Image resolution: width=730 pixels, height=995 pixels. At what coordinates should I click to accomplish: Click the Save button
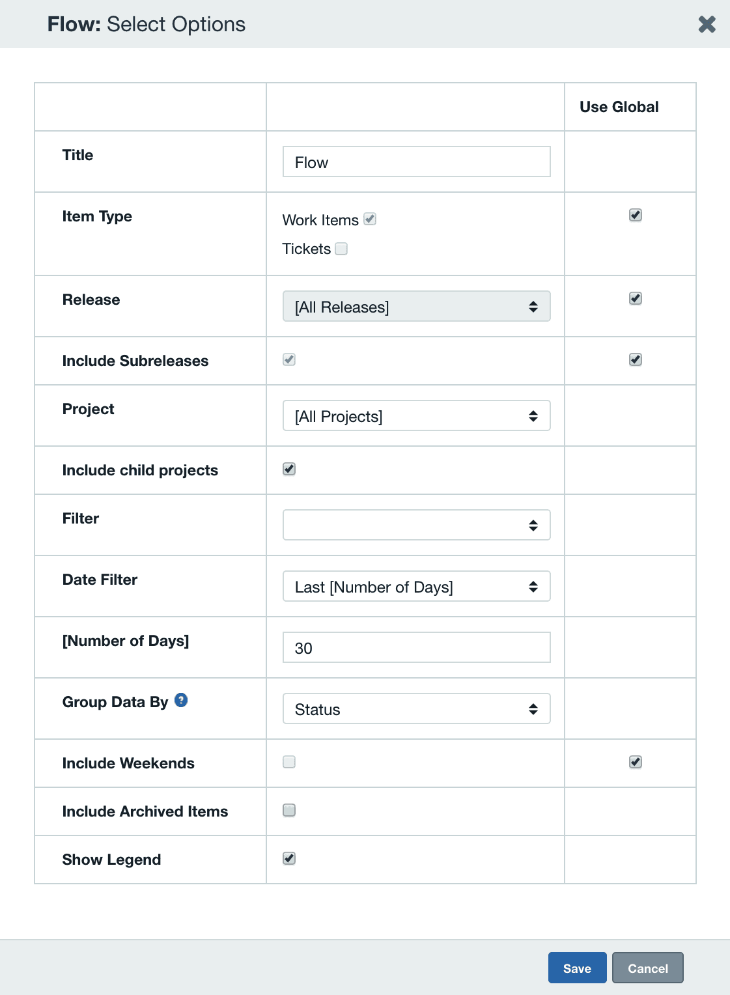pyautogui.click(x=576, y=968)
